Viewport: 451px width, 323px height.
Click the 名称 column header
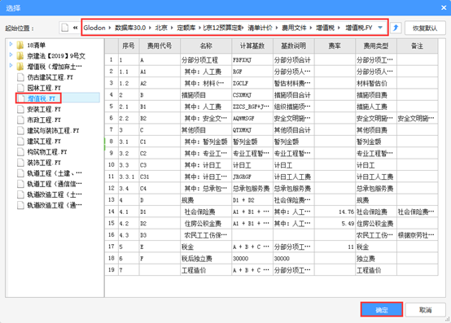(206, 46)
